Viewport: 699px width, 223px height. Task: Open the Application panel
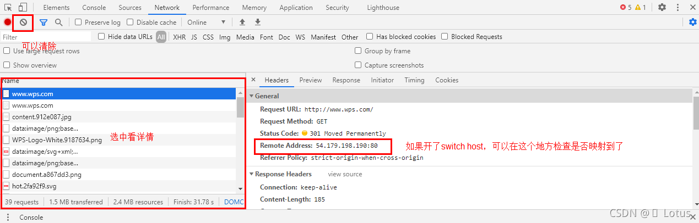click(296, 8)
